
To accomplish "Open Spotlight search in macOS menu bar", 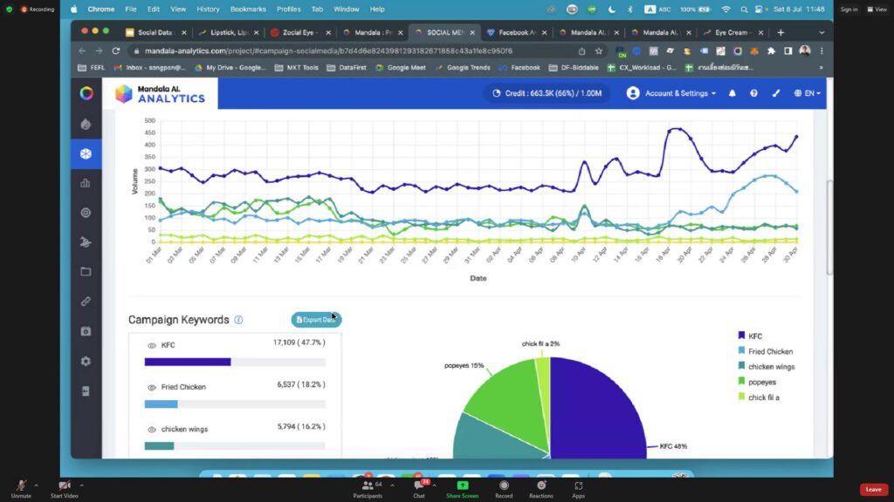I will (744, 9).
